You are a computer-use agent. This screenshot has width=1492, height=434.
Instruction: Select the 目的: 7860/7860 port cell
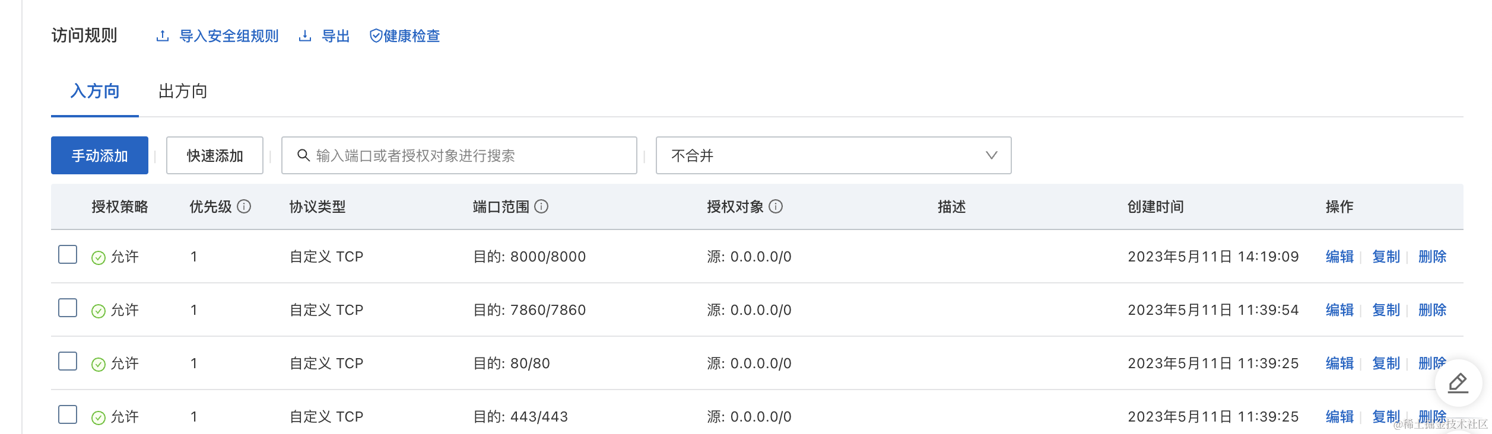(x=529, y=310)
